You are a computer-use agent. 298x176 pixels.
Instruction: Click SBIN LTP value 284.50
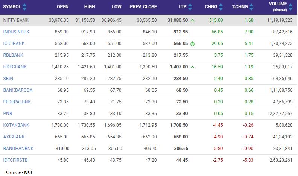tap(181, 79)
